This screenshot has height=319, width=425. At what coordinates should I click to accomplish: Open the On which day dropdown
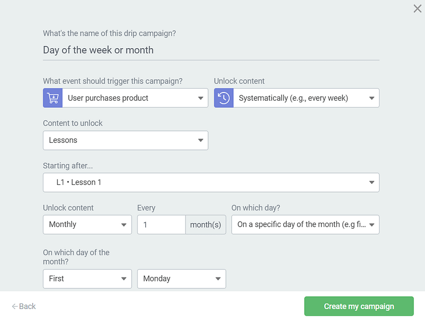point(305,224)
